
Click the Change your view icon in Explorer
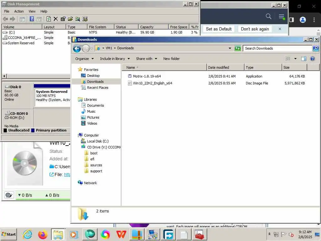(288, 59)
